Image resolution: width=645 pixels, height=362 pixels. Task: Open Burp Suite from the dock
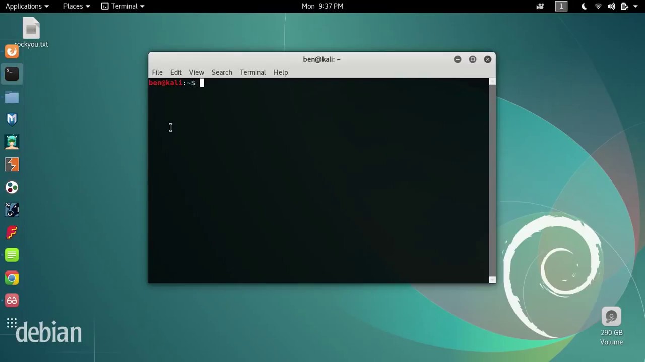pyautogui.click(x=12, y=164)
